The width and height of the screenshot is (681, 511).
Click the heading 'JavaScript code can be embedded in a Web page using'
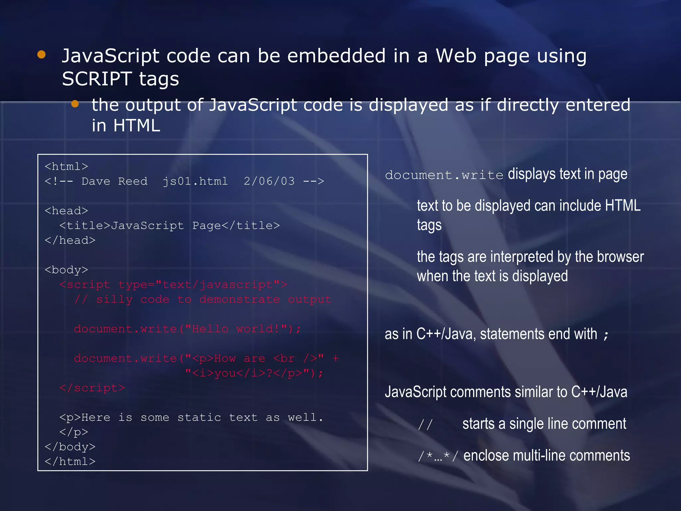tap(324, 56)
